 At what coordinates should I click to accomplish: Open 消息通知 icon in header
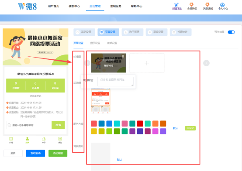pyautogui.click(x=207, y=4)
